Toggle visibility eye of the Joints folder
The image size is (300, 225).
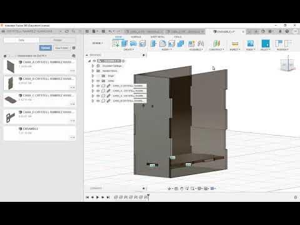tap(98, 81)
